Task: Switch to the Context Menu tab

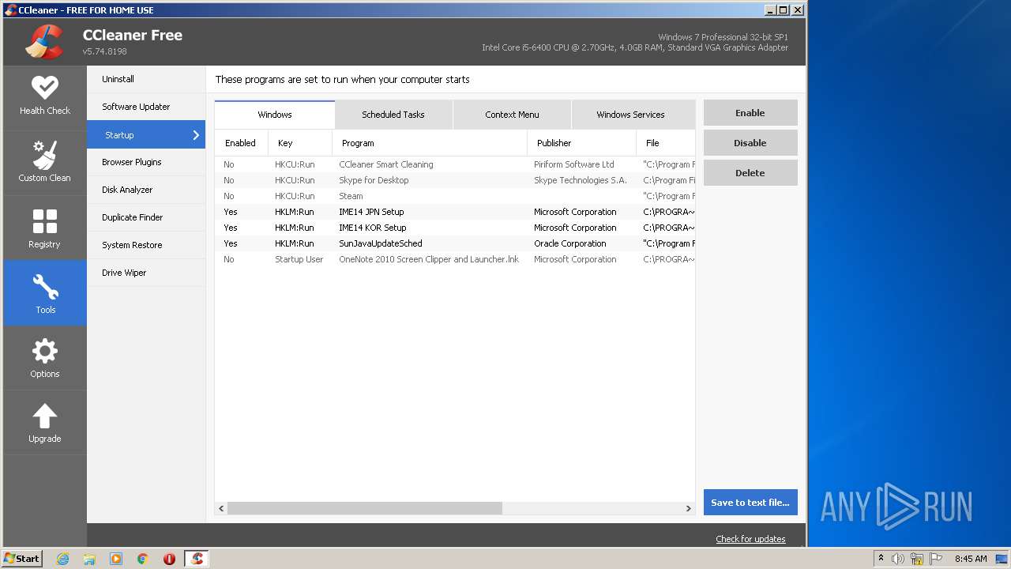Action: coord(512,115)
